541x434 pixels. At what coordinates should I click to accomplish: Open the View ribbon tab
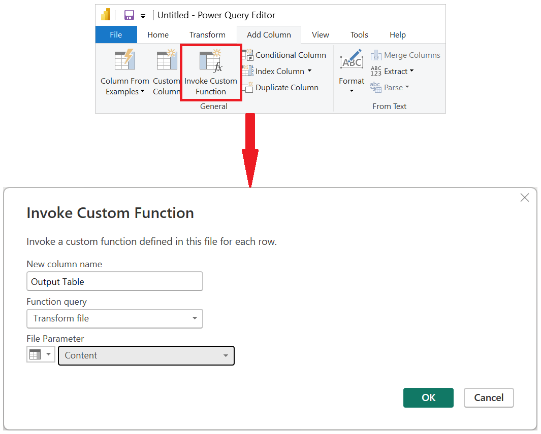pos(321,34)
